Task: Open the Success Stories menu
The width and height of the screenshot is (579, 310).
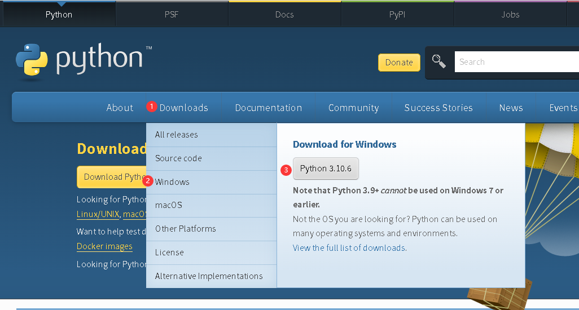Action: point(438,108)
